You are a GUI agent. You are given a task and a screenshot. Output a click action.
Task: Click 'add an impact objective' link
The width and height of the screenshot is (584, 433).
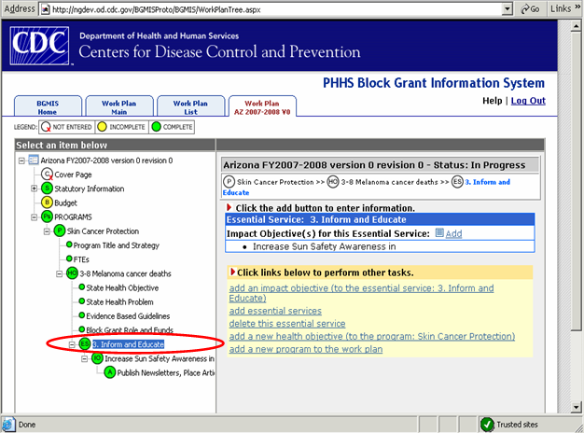click(x=361, y=293)
